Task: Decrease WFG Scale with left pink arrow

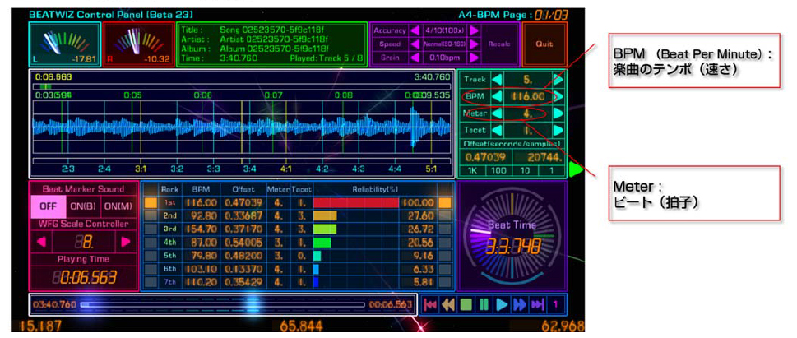Action: pyautogui.click(x=42, y=242)
